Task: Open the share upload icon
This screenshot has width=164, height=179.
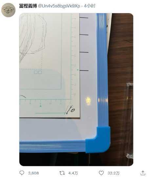Action: (143, 173)
